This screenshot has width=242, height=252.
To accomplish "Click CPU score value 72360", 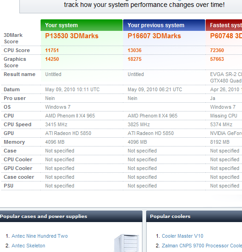I will 217,50.
